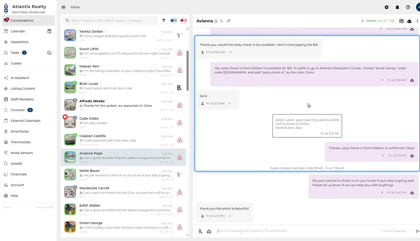The image size is (420, 241).
Task: Expand translation arrows on 'Sent' message
Action: 230,103
